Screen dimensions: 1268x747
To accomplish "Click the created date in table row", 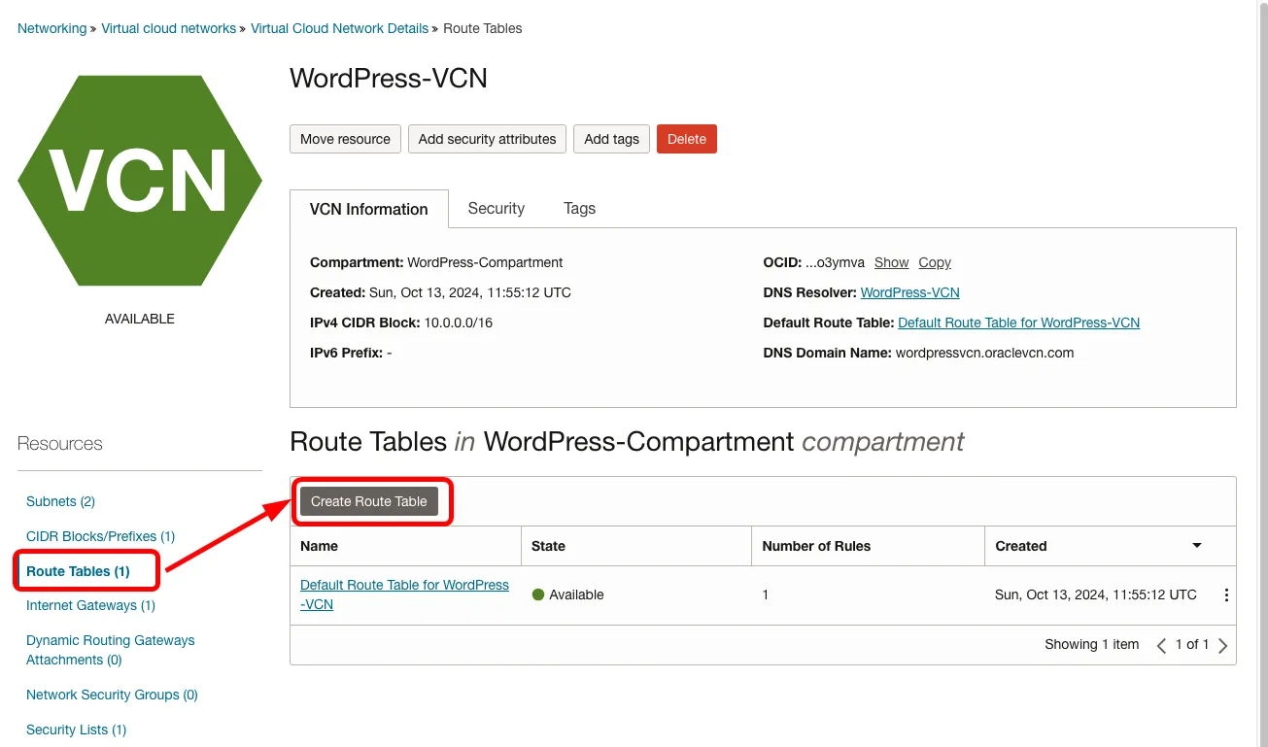I will click(1096, 594).
